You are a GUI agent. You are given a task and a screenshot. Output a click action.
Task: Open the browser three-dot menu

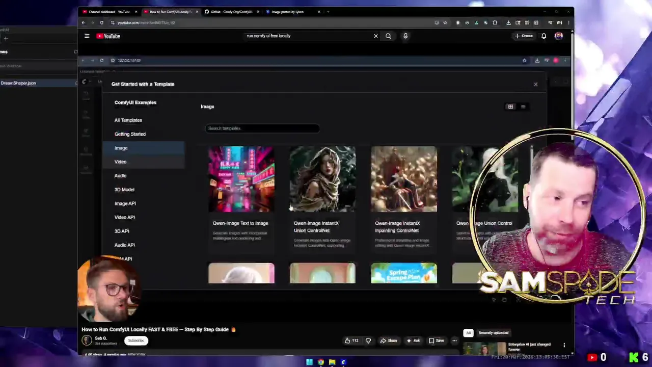click(x=568, y=22)
